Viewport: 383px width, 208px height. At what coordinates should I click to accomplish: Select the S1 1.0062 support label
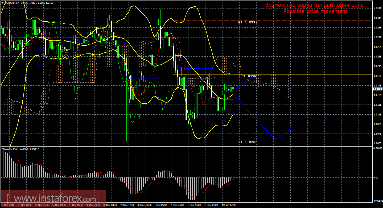tap(248, 142)
